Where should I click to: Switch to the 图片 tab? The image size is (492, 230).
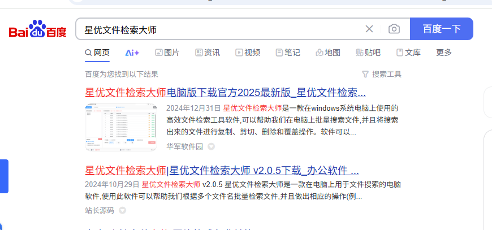[167, 53]
